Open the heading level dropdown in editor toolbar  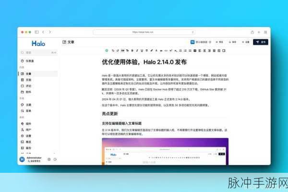pyautogui.click(x=123, y=51)
